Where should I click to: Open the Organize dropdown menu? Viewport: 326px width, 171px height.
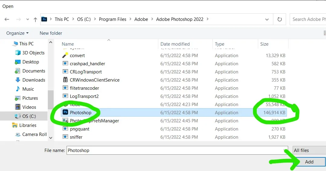[x=17, y=33]
